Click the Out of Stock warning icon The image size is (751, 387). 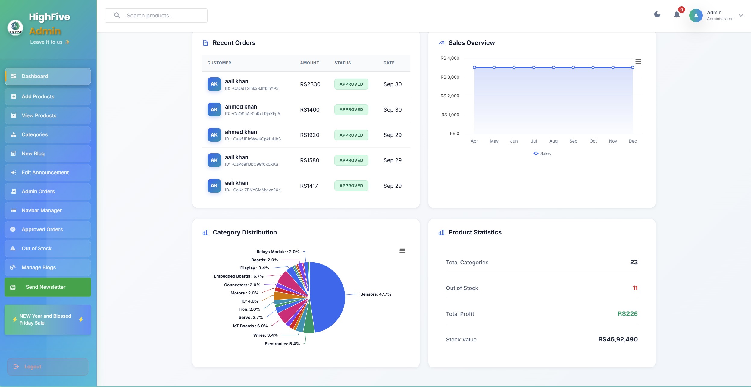coord(13,248)
